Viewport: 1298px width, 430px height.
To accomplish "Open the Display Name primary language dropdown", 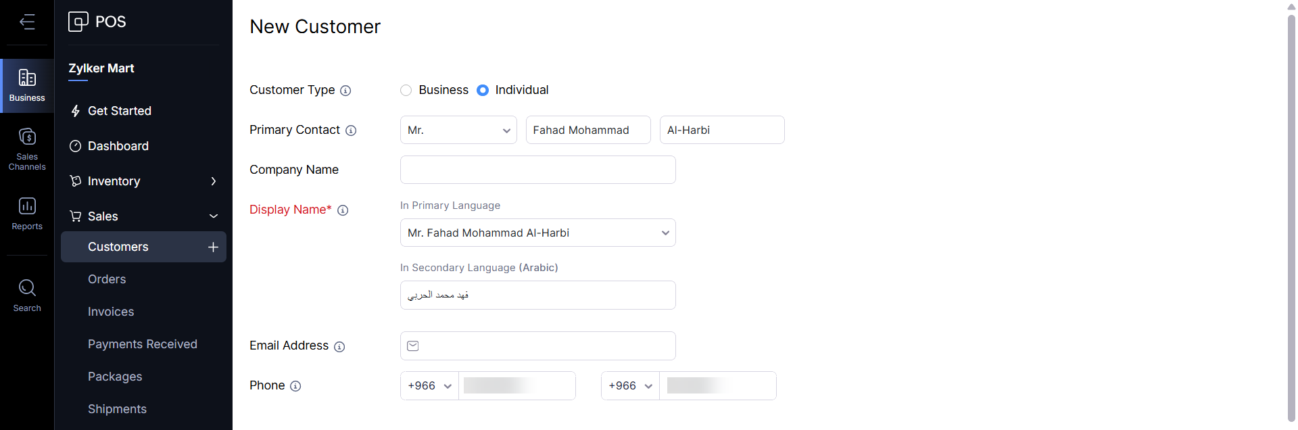I will coord(537,233).
